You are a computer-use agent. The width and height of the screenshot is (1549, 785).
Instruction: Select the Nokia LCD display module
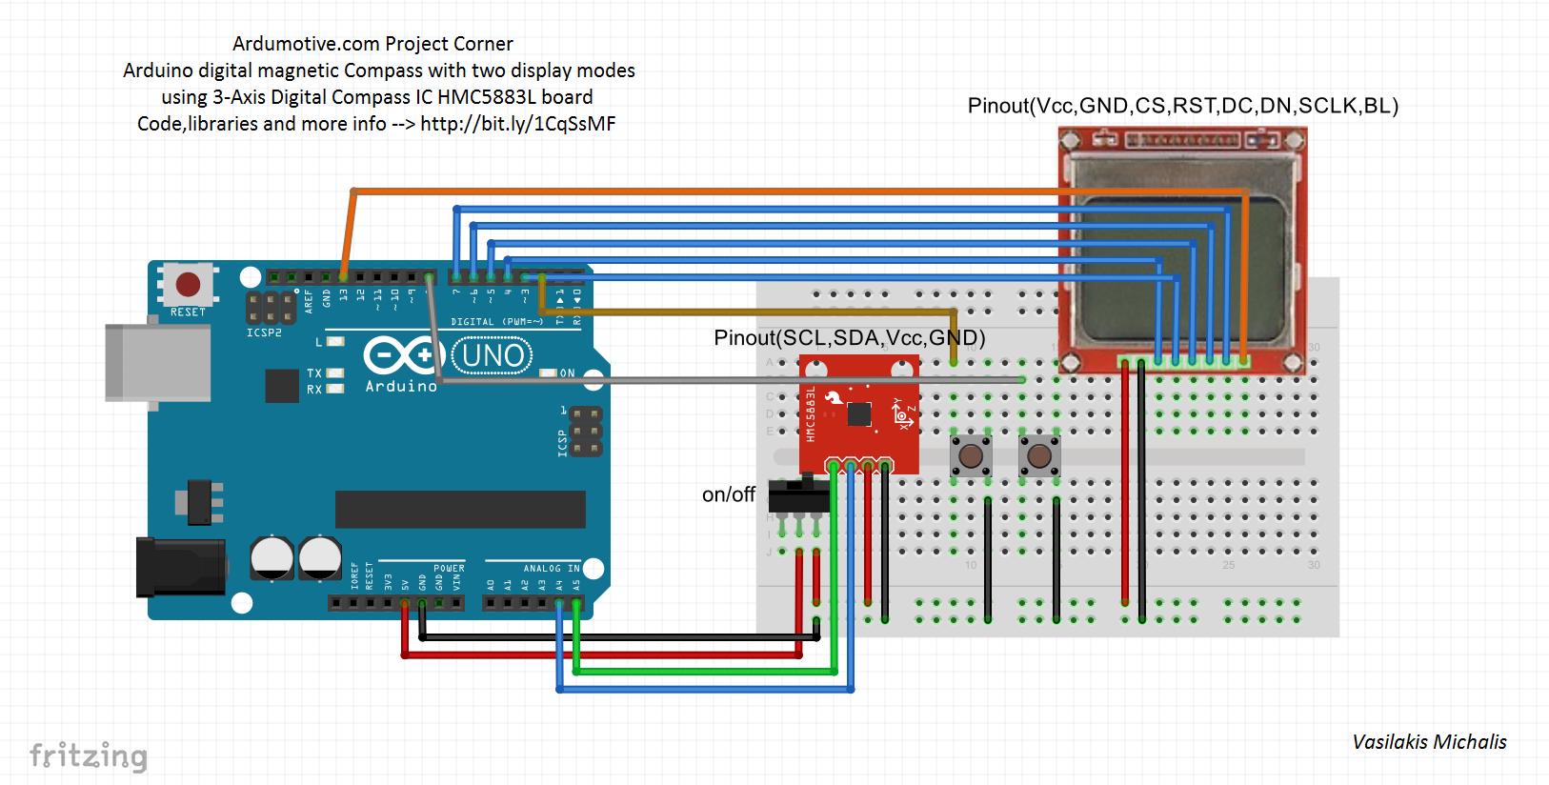pyautogui.click(x=1182, y=250)
